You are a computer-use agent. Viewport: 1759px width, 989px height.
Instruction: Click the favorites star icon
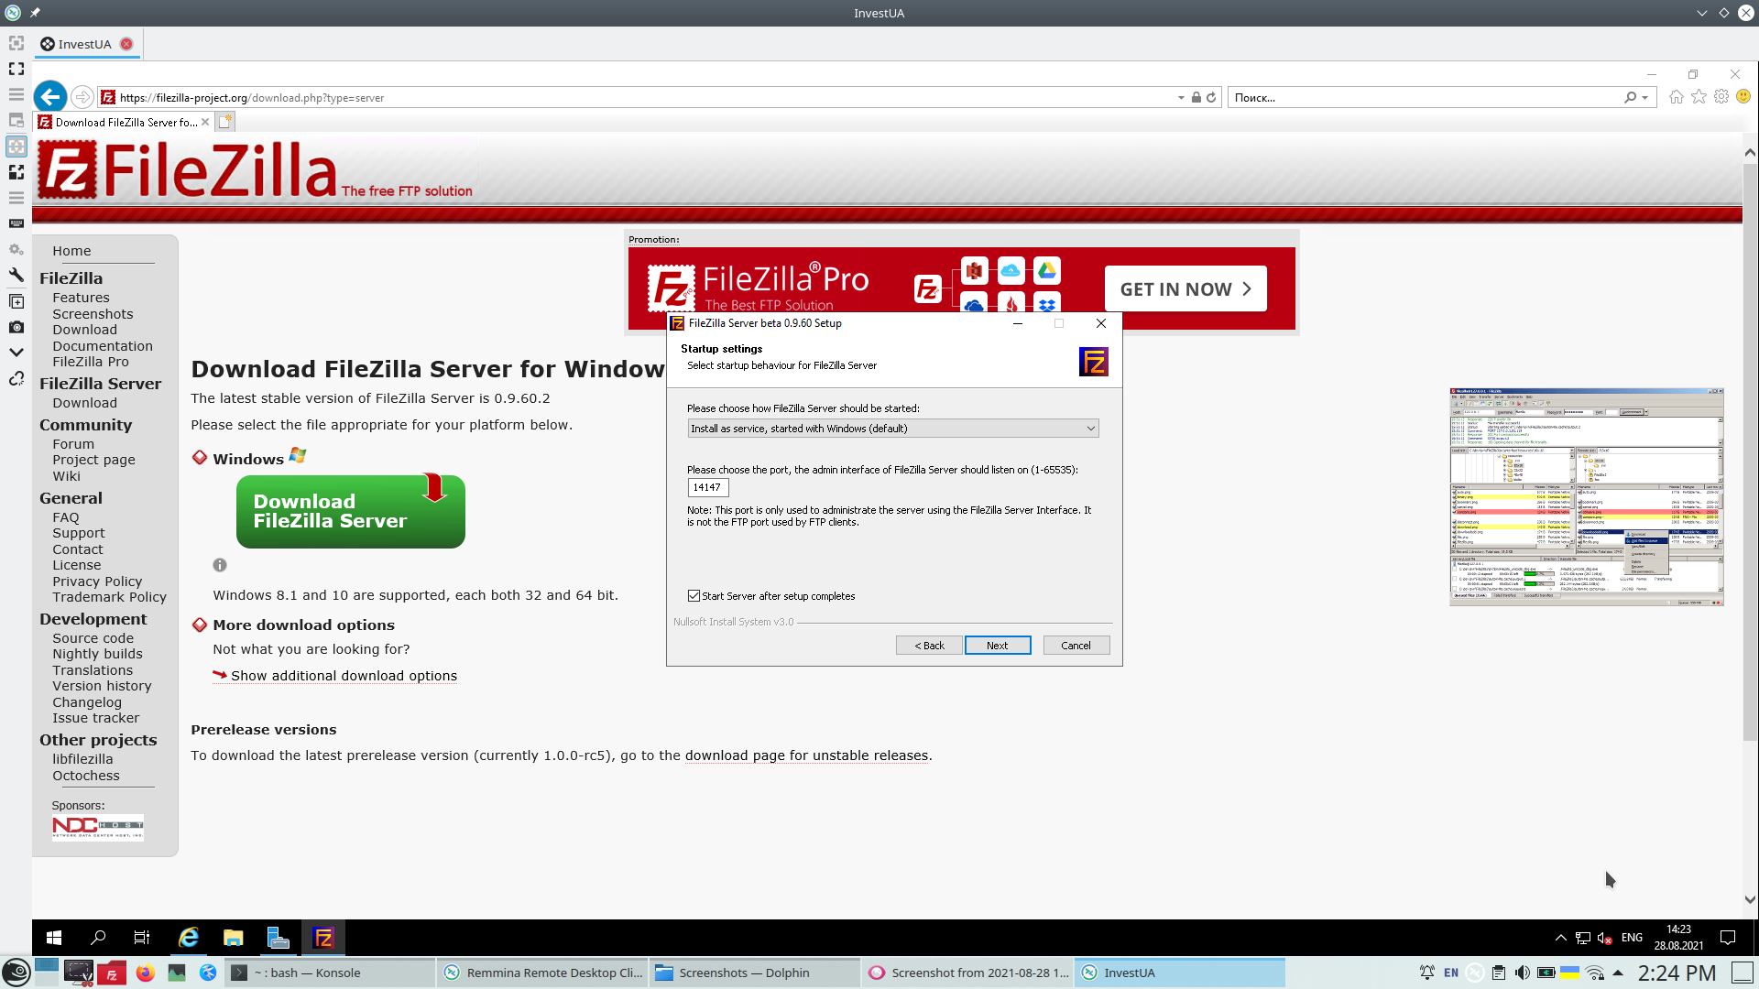tap(1699, 97)
